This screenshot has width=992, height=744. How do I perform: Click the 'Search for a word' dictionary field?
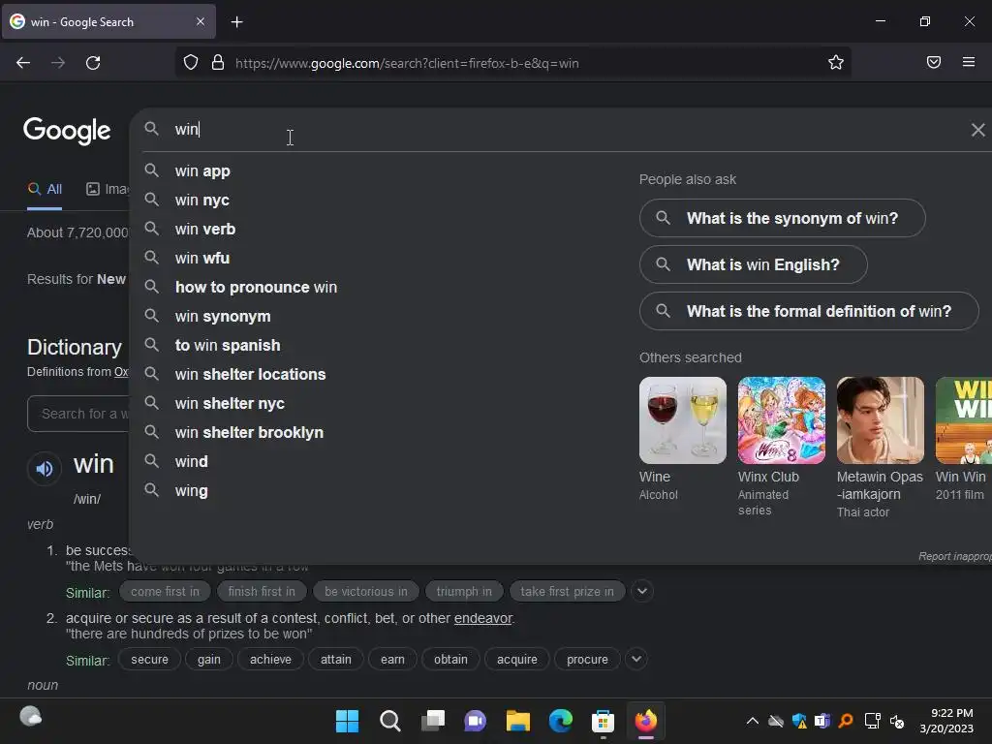[79, 414]
